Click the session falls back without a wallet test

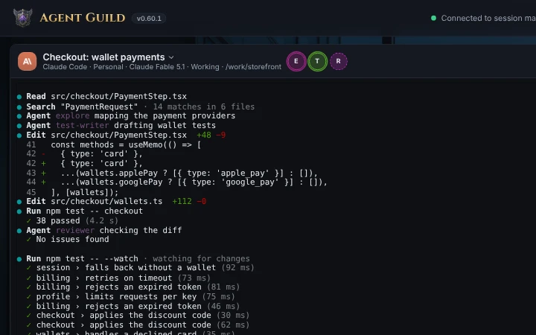(x=140, y=268)
